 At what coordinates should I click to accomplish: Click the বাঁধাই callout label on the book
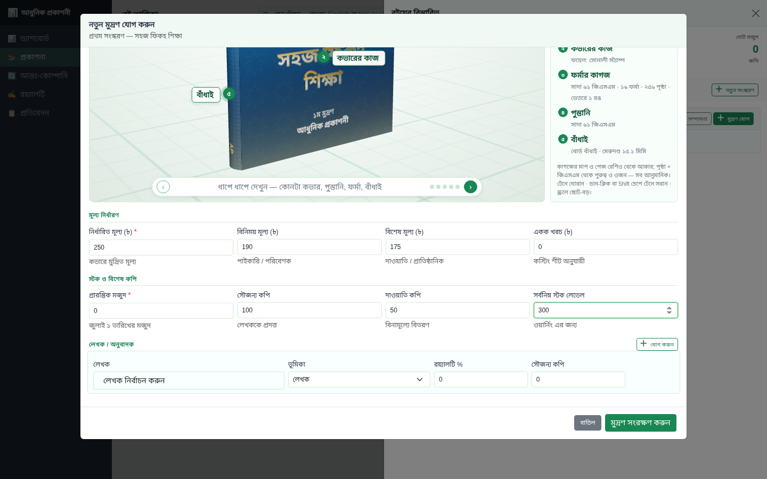coord(206,95)
